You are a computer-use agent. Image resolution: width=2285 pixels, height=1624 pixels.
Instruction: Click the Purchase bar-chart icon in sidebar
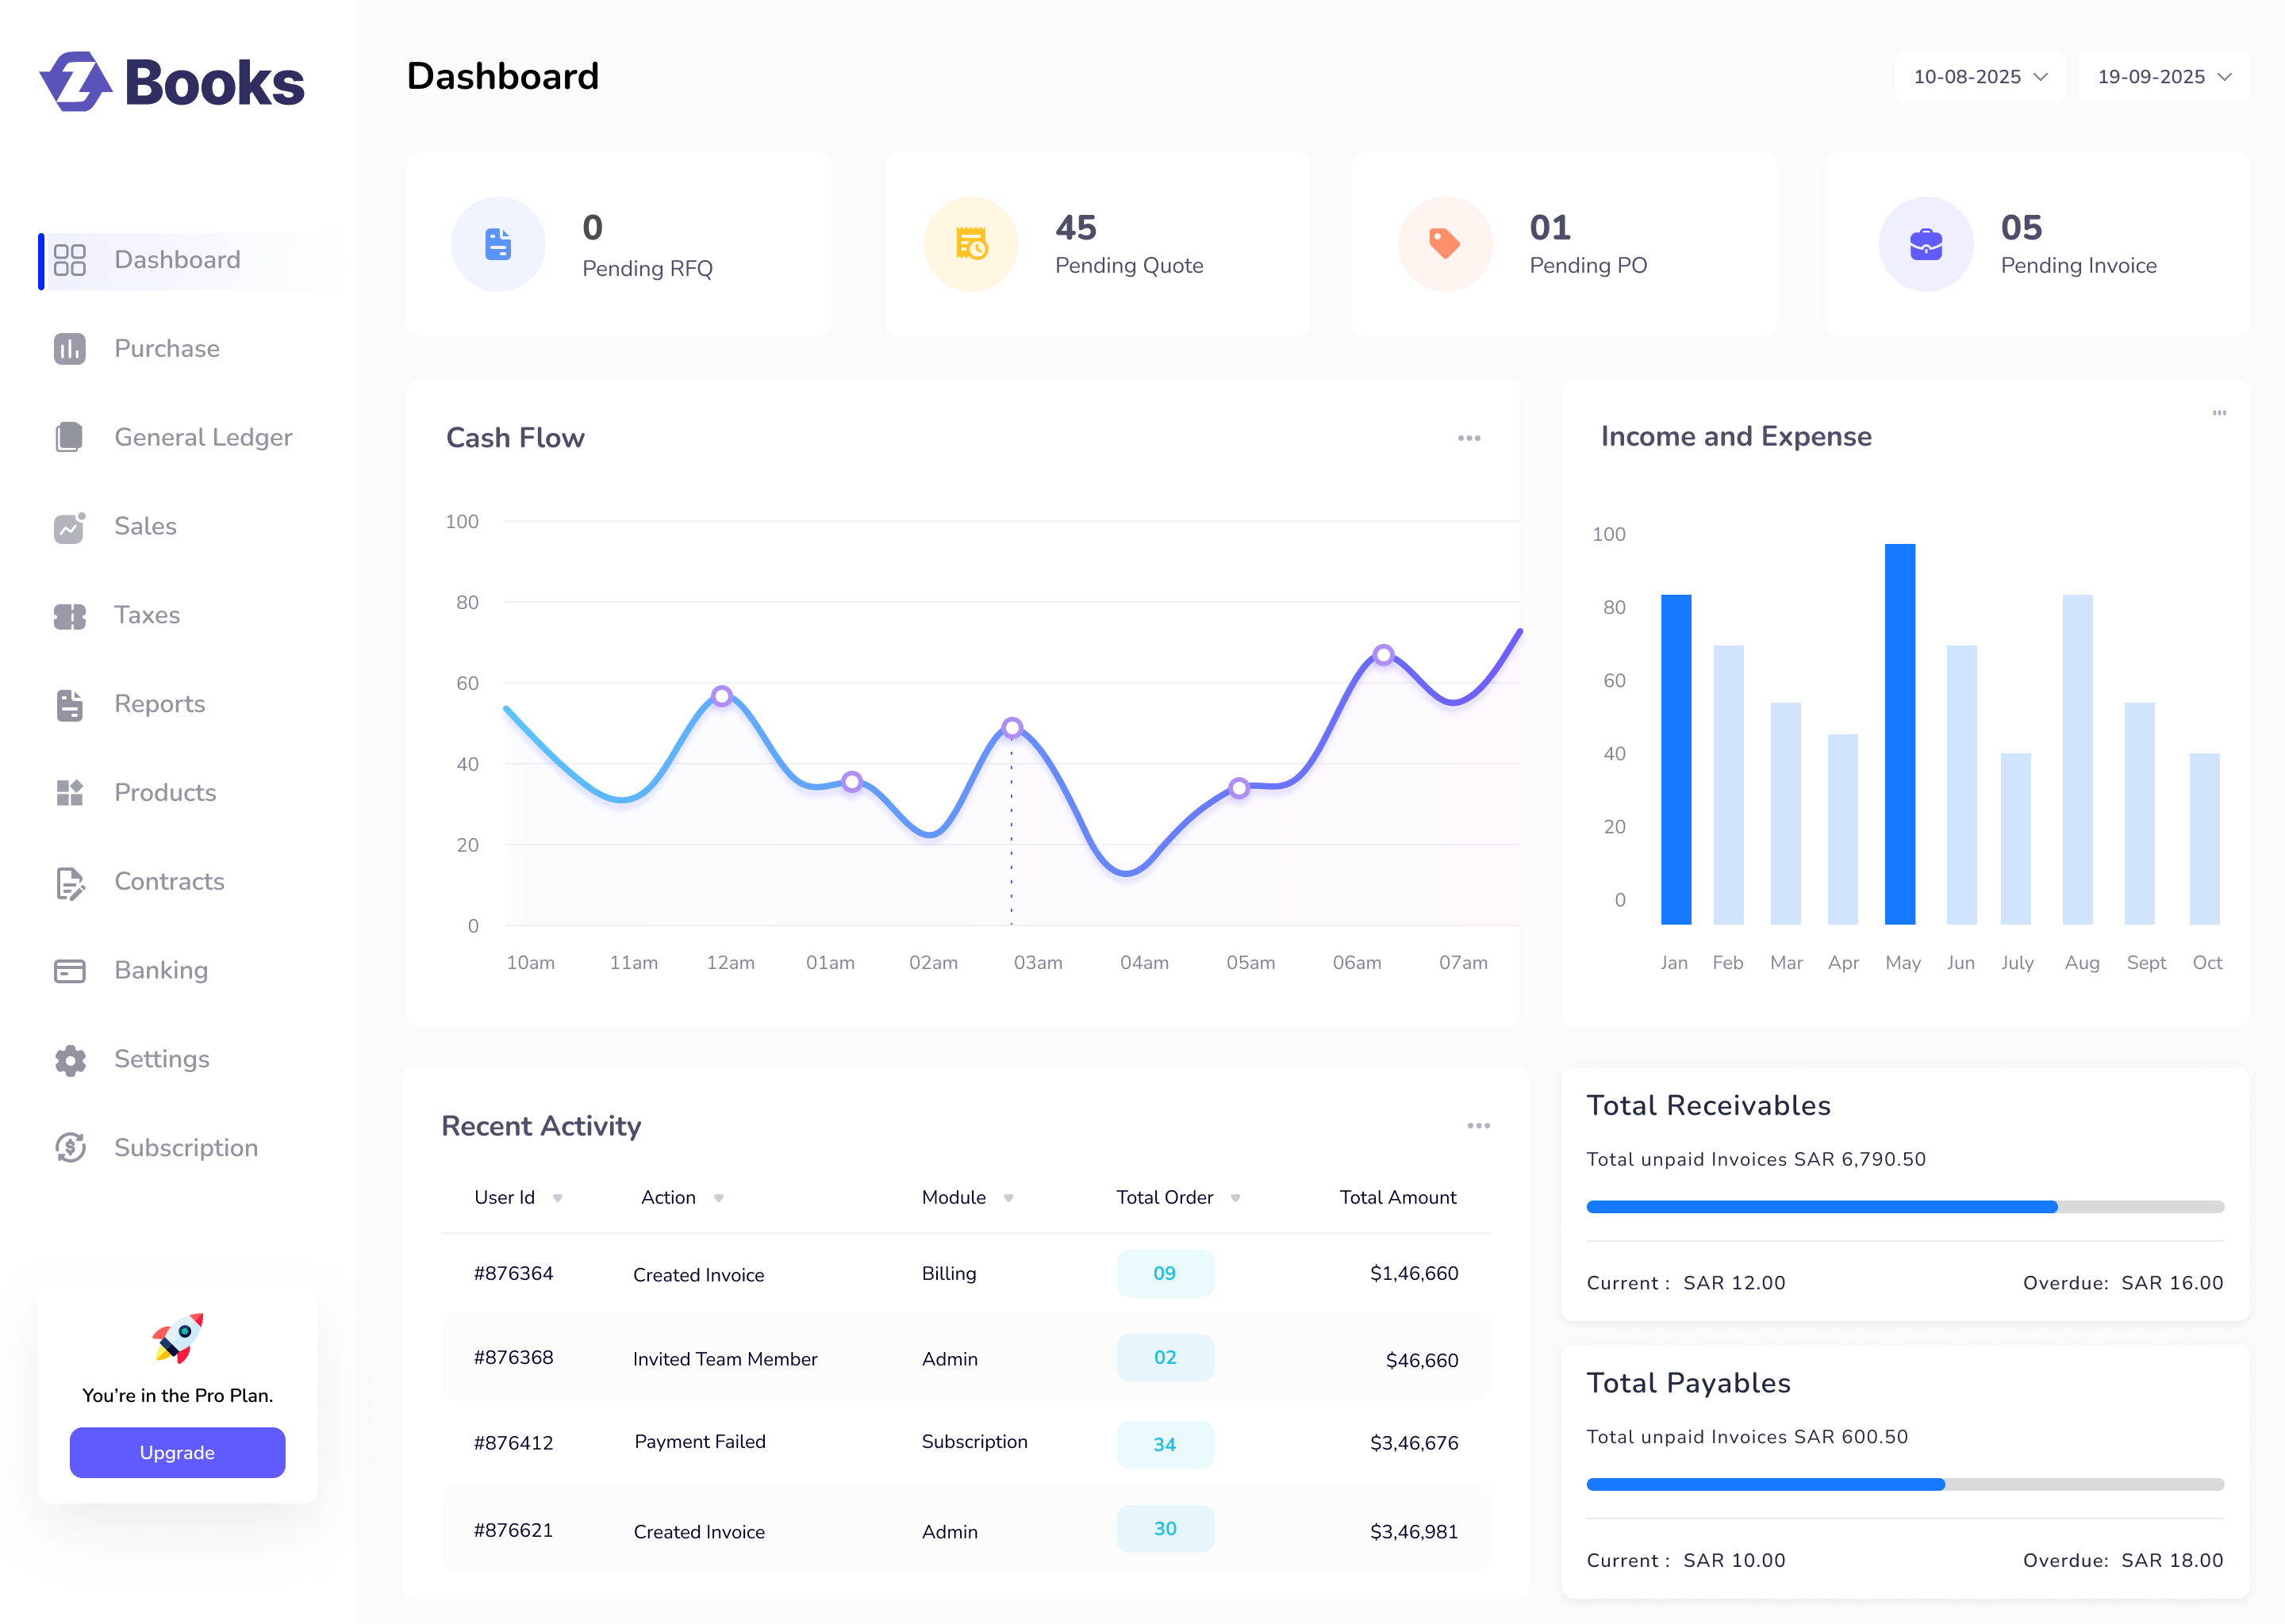(x=69, y=349)
